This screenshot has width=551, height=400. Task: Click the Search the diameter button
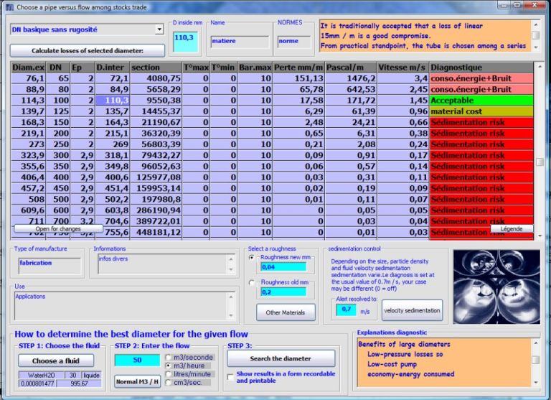(281, 358)
